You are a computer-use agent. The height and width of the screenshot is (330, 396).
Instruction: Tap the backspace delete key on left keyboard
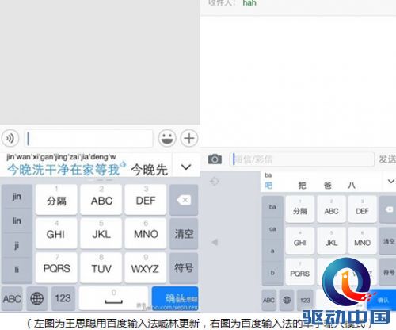[x=184, y=200]
